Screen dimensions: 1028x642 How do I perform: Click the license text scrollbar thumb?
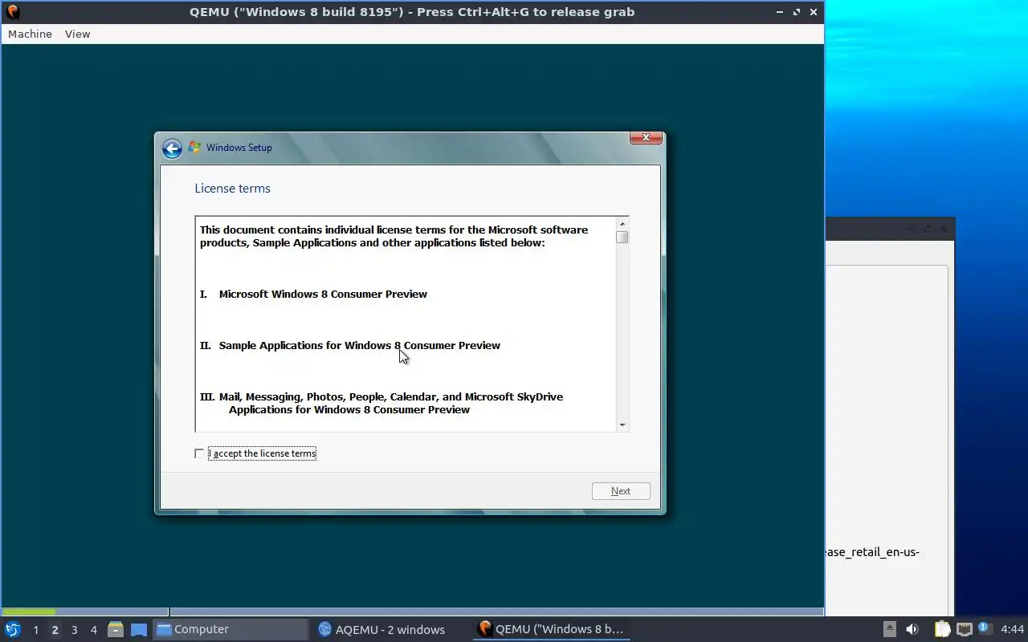(x=622, y=238)
